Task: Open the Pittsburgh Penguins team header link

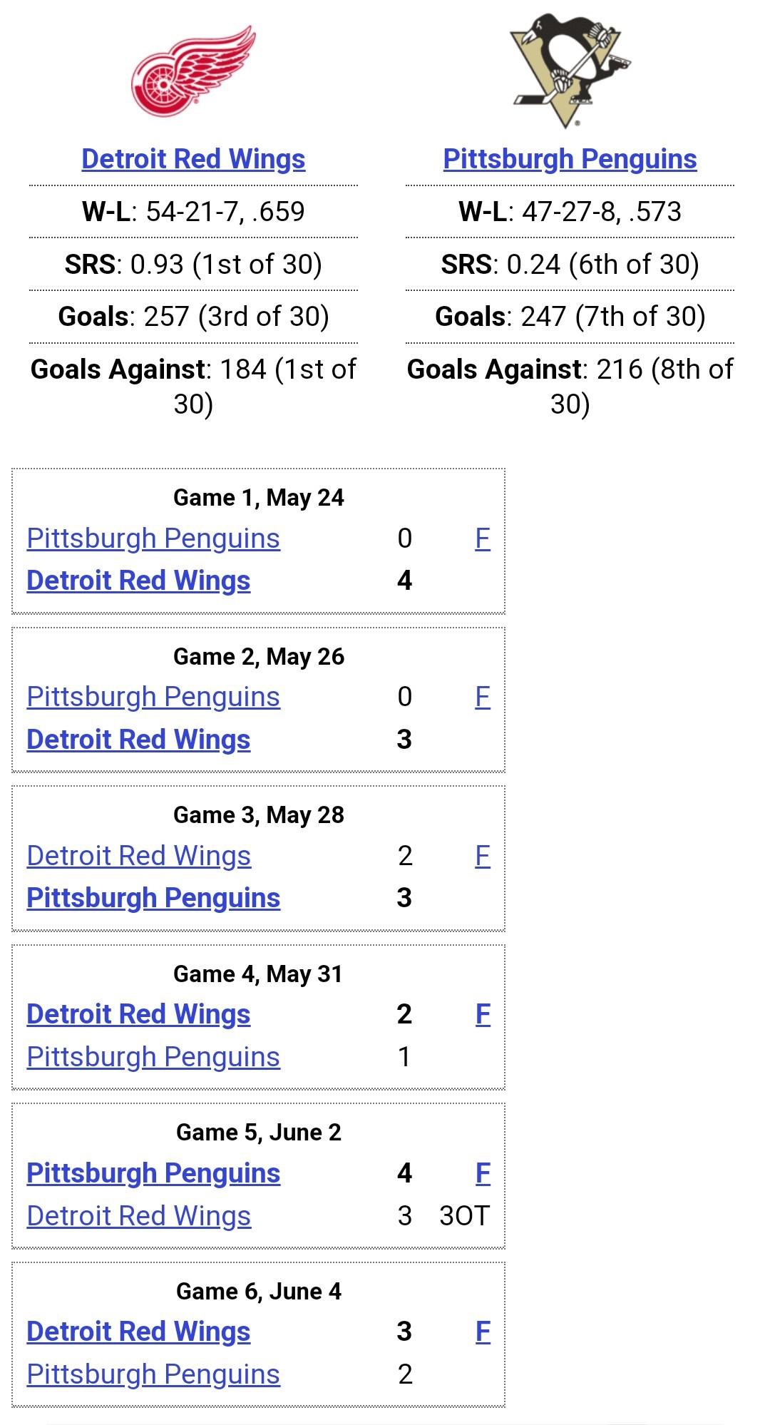Action: tap(570, 159)
